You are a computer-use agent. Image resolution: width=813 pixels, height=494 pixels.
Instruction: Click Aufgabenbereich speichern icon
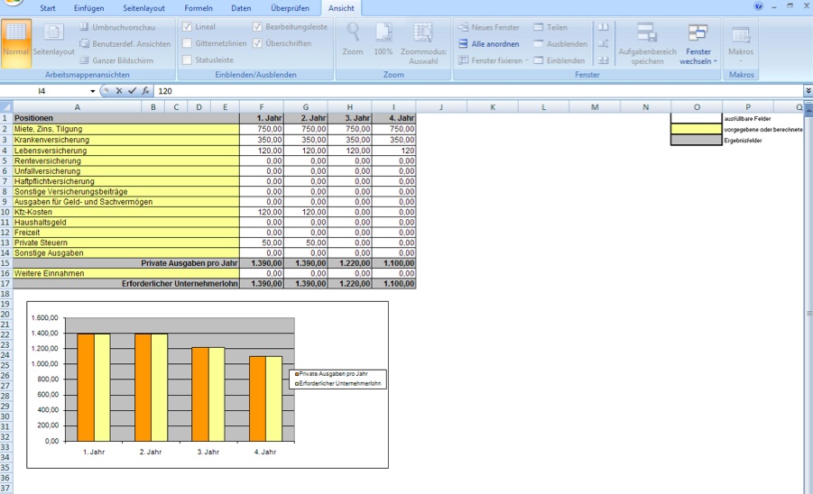647,32
